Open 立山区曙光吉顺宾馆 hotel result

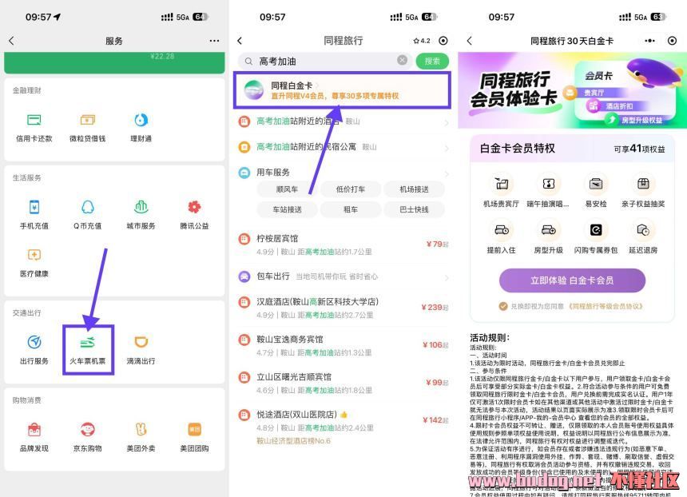pyautogui.click(x=342, y=383)
